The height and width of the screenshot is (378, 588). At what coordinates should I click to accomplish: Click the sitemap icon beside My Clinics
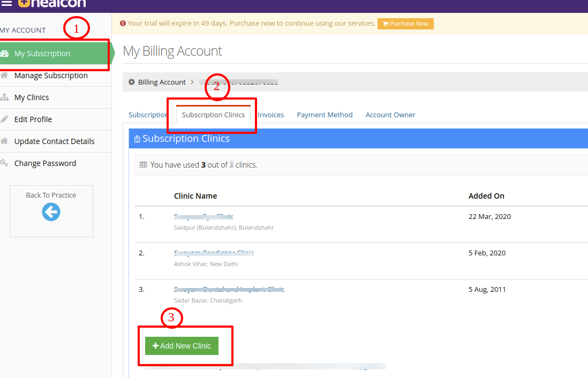4,97
